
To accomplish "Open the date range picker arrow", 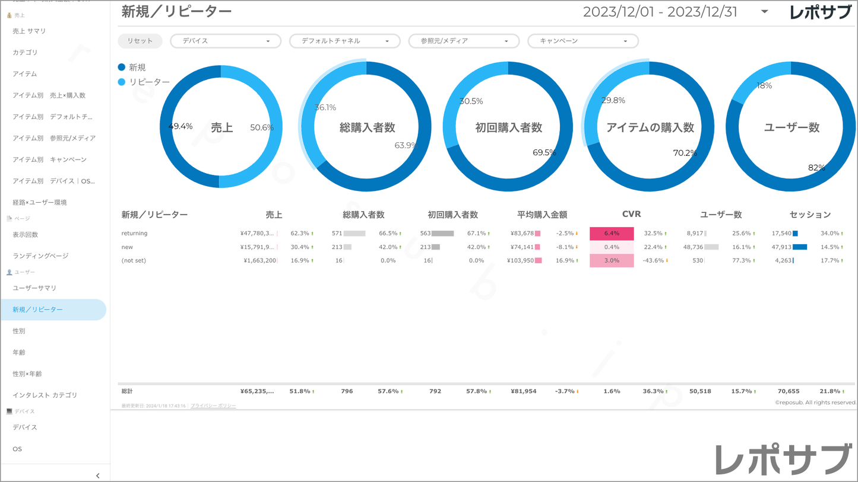I will (x=764, y=12).
